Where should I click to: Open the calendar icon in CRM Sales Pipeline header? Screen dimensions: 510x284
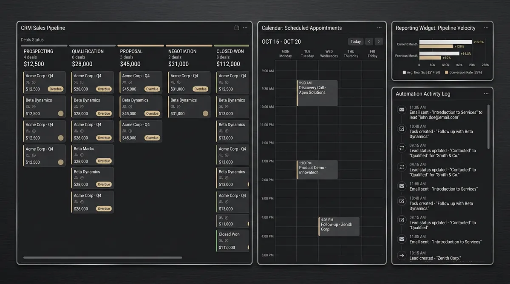[237, 28]
